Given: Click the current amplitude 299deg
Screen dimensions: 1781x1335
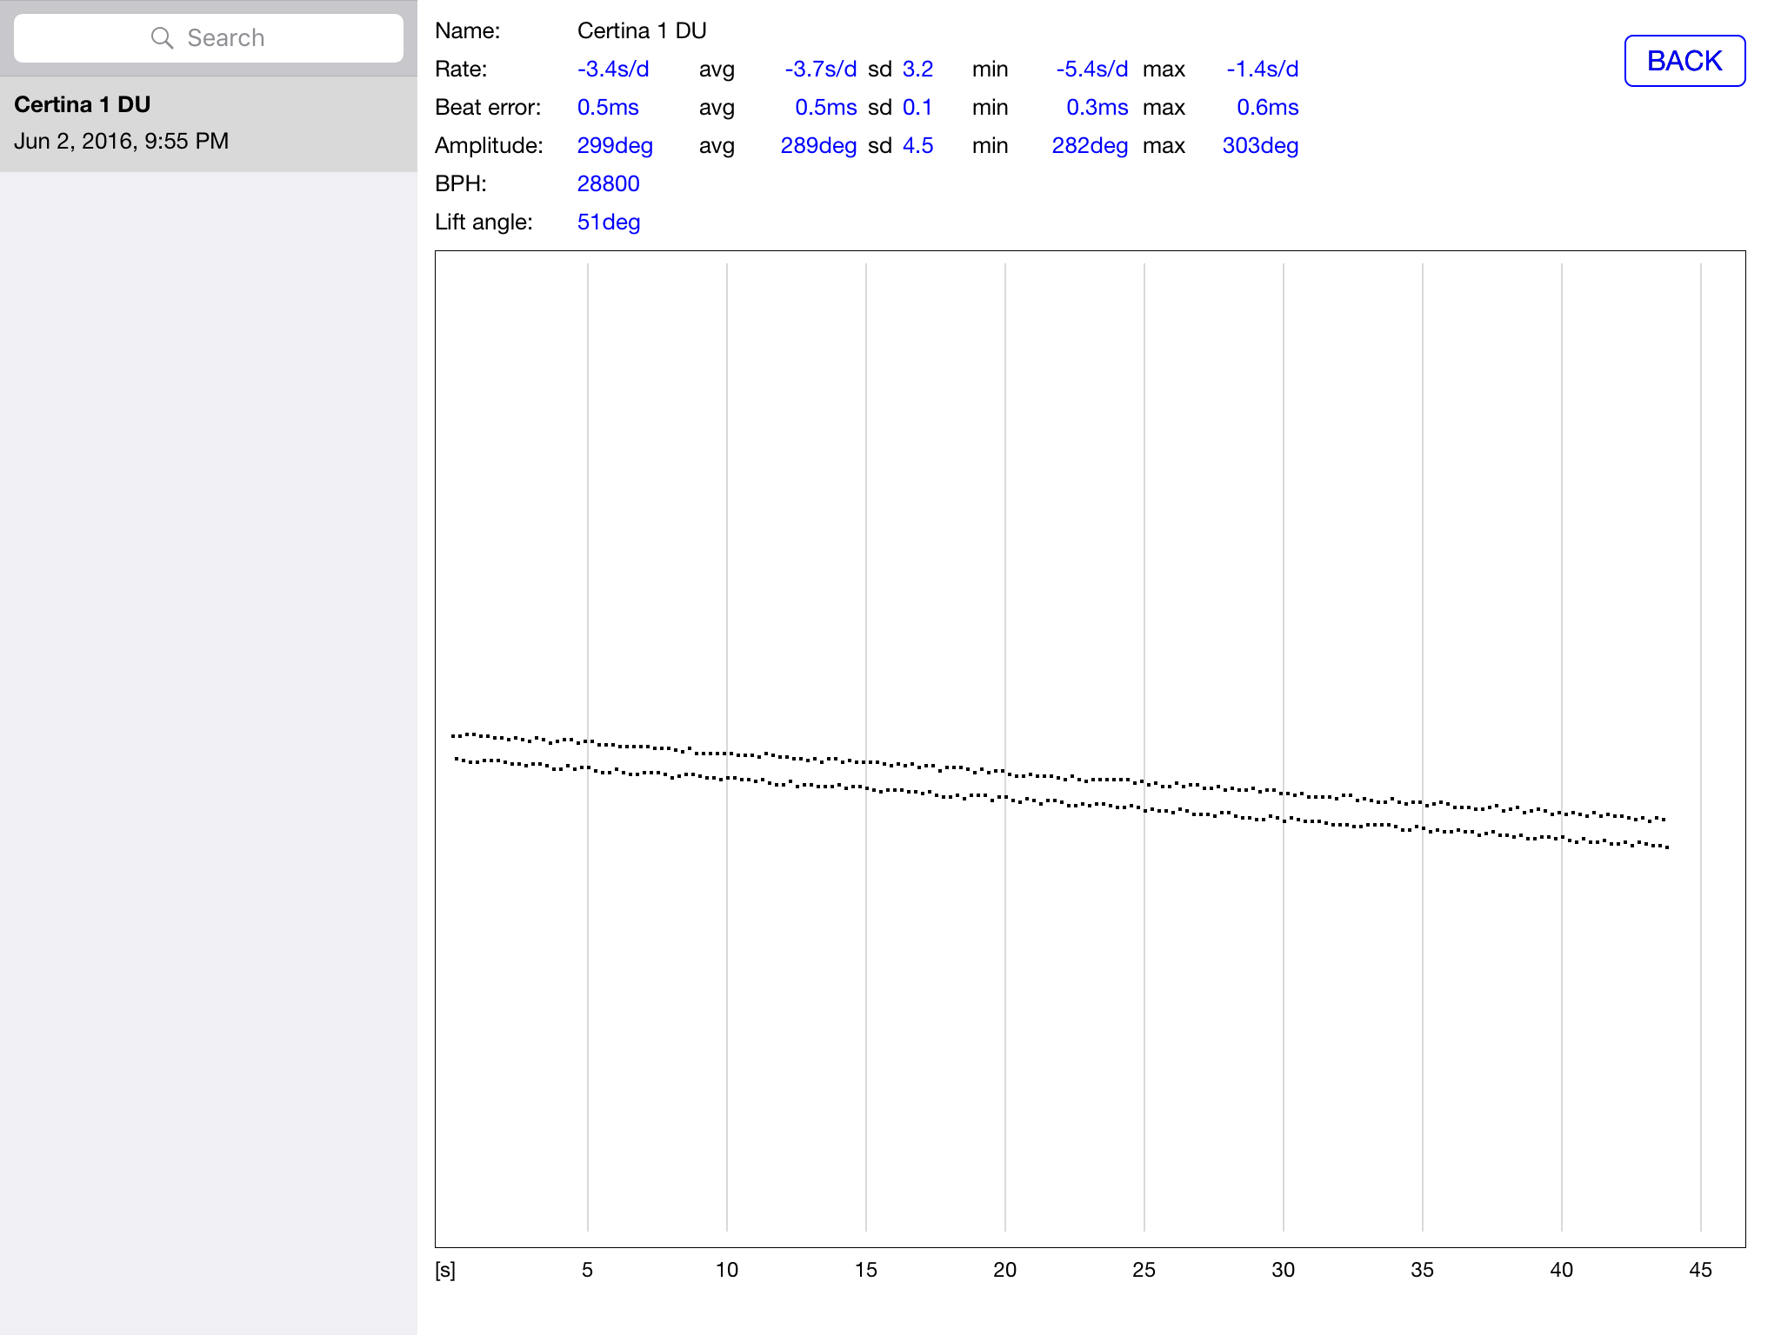Looking at the screenshot, I should click(x=615, y=145).
